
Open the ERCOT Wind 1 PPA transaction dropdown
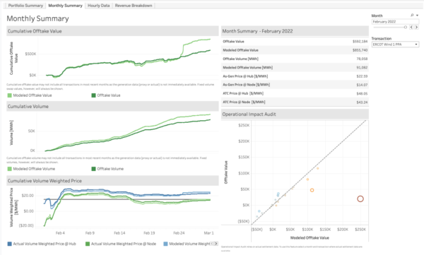pyautogui.click(x=395, y=45)
